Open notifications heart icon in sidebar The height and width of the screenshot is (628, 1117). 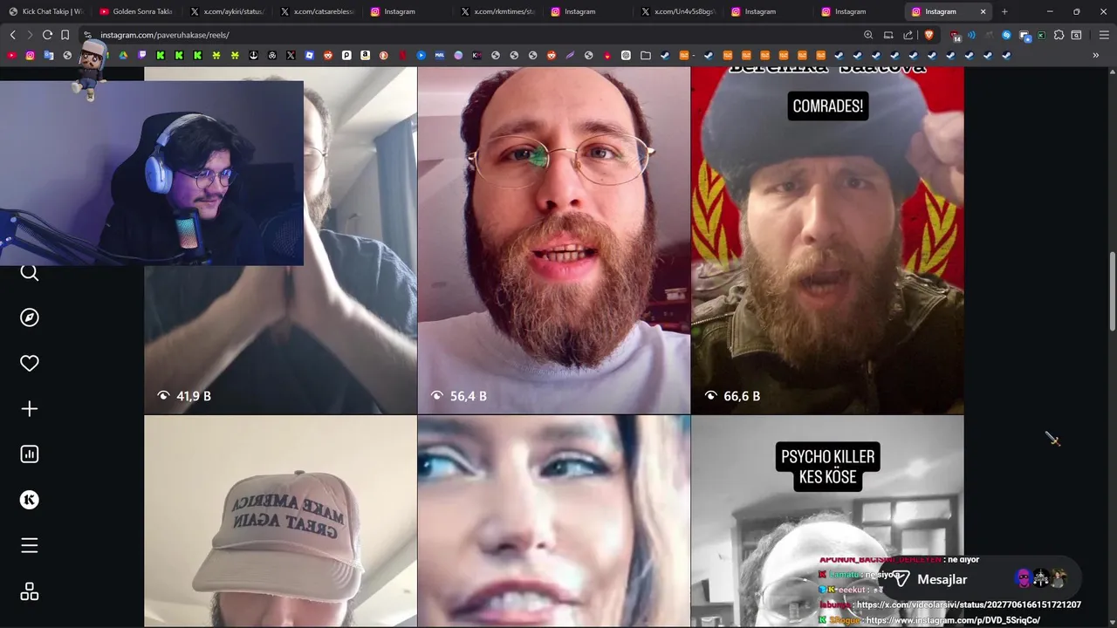[29, 363]
